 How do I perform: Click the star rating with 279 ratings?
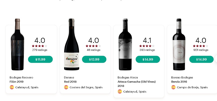click(x=40, y=46)
